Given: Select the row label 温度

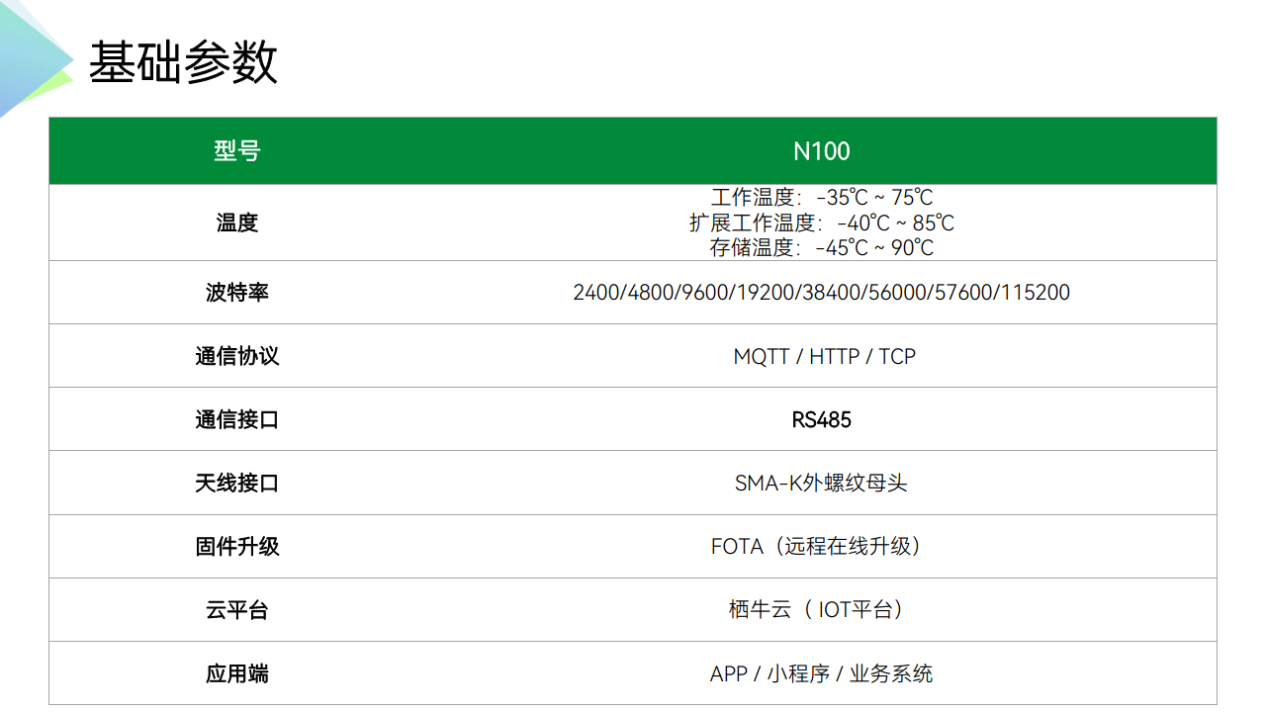Looking at the screenshot, I should click(x=237, y=222).
